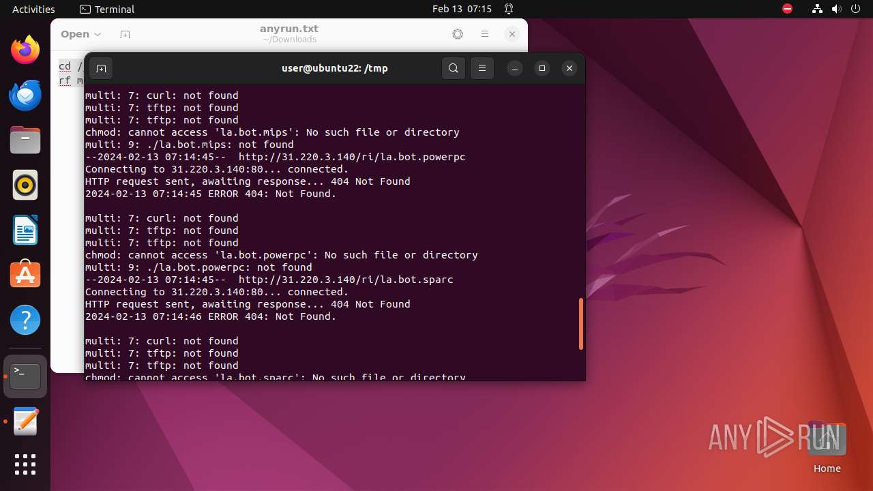Launch Thunderbird mail from the dock
This screenshot has height=491, width=873.
[x=25, y=95]
